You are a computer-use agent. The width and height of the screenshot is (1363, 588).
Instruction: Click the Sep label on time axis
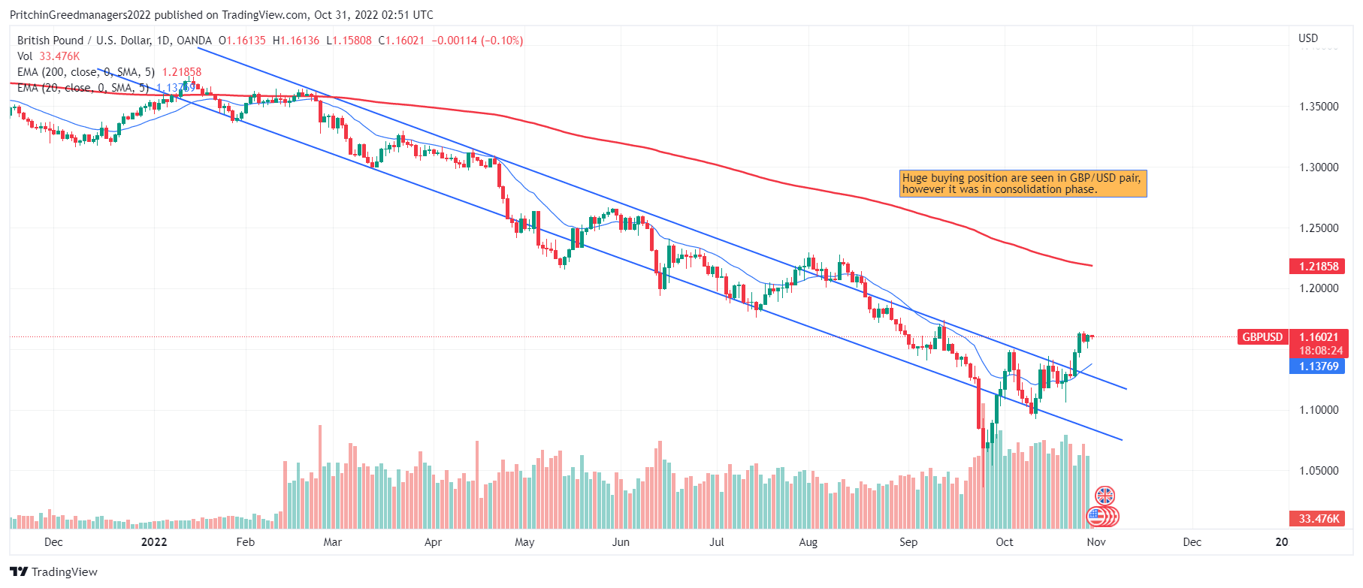(908, 542)
